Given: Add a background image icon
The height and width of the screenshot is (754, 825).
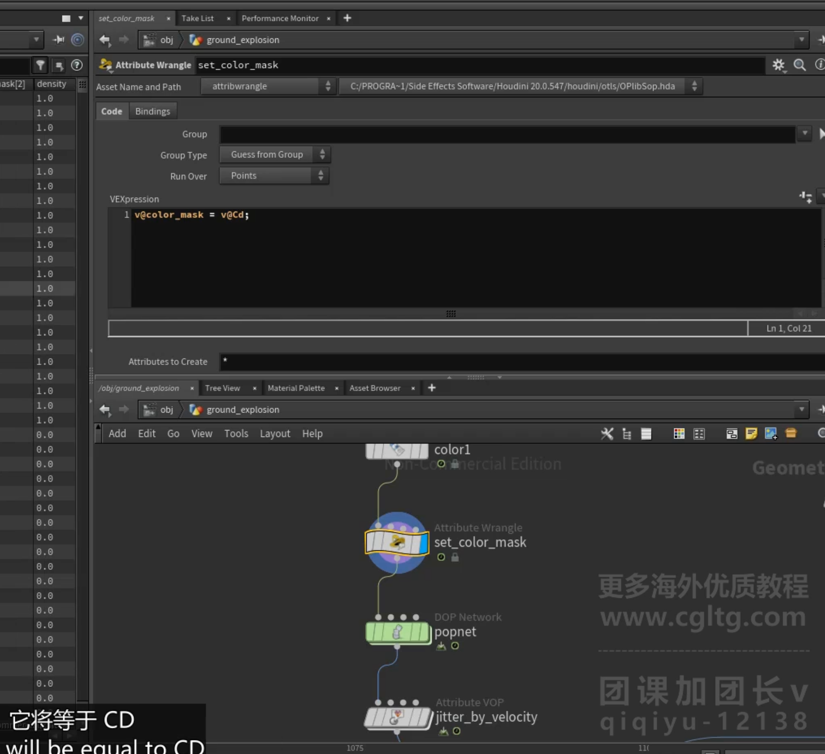Looking at the screenshot, I should coord(771,433).
